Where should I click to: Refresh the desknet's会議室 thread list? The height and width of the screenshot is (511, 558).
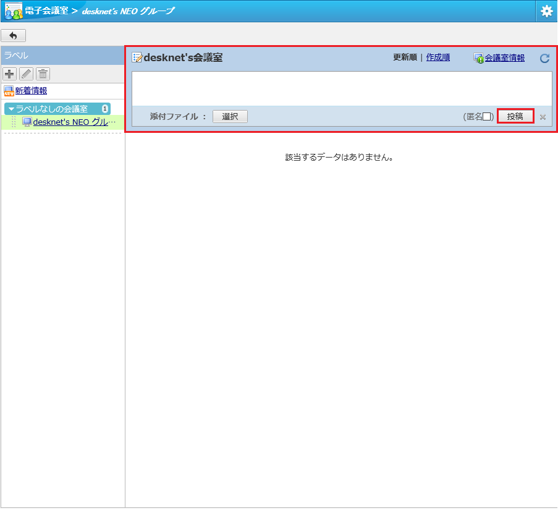click(544, 58)
